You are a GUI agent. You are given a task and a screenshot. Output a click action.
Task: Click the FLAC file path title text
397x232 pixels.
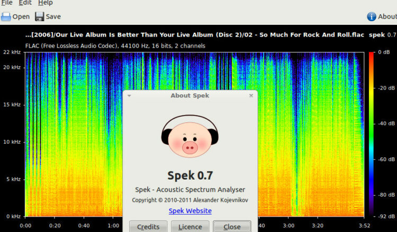tap(196, 35)
